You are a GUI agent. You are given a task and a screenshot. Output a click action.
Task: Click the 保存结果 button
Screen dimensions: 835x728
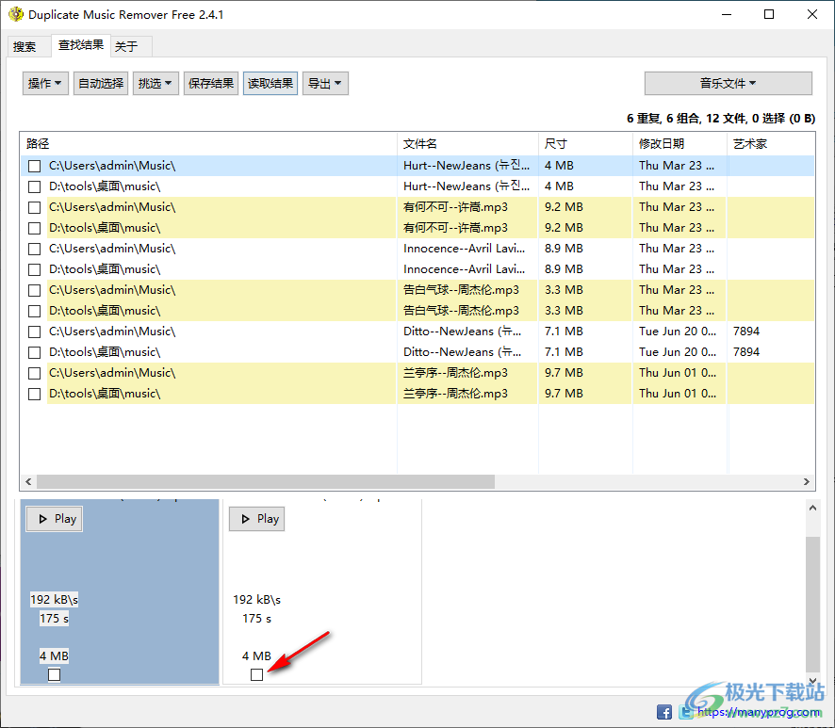click(211, 83)
